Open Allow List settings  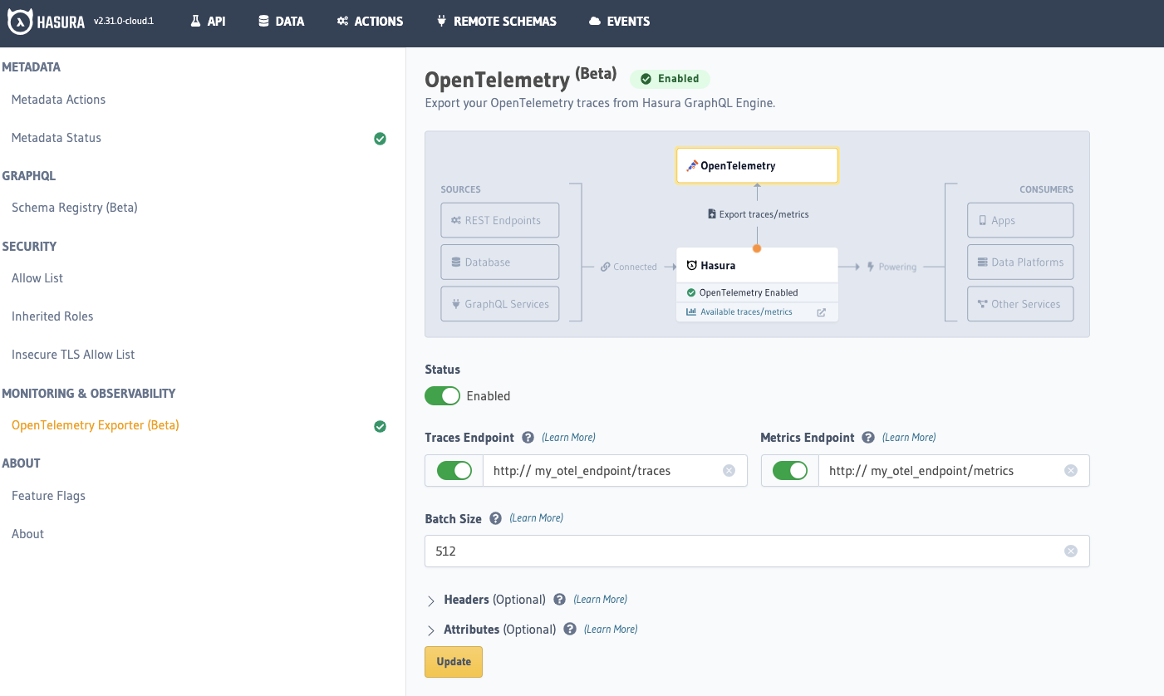(37, 278)
